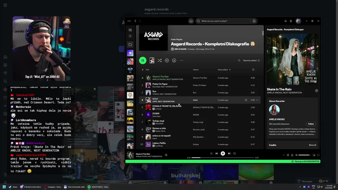The height and width of the screenshot is (190, 338).
Task: Adjust the volume slider
Action: pyautogui.click(x=305, y=155)
